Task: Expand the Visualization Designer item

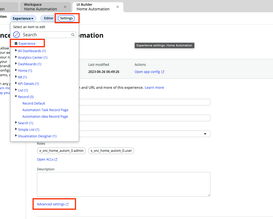Action: coord(16,136)
